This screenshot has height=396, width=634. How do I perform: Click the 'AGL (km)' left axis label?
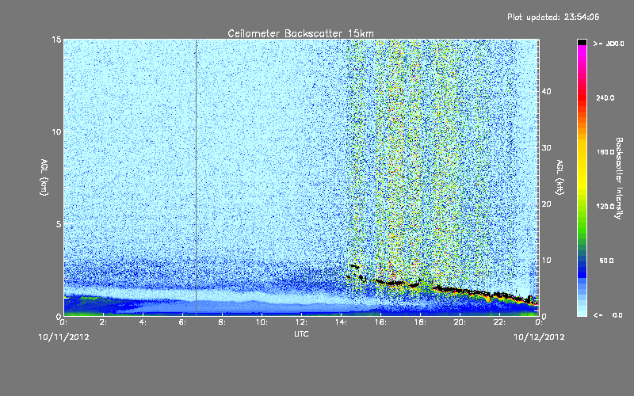tap(44, 177)
